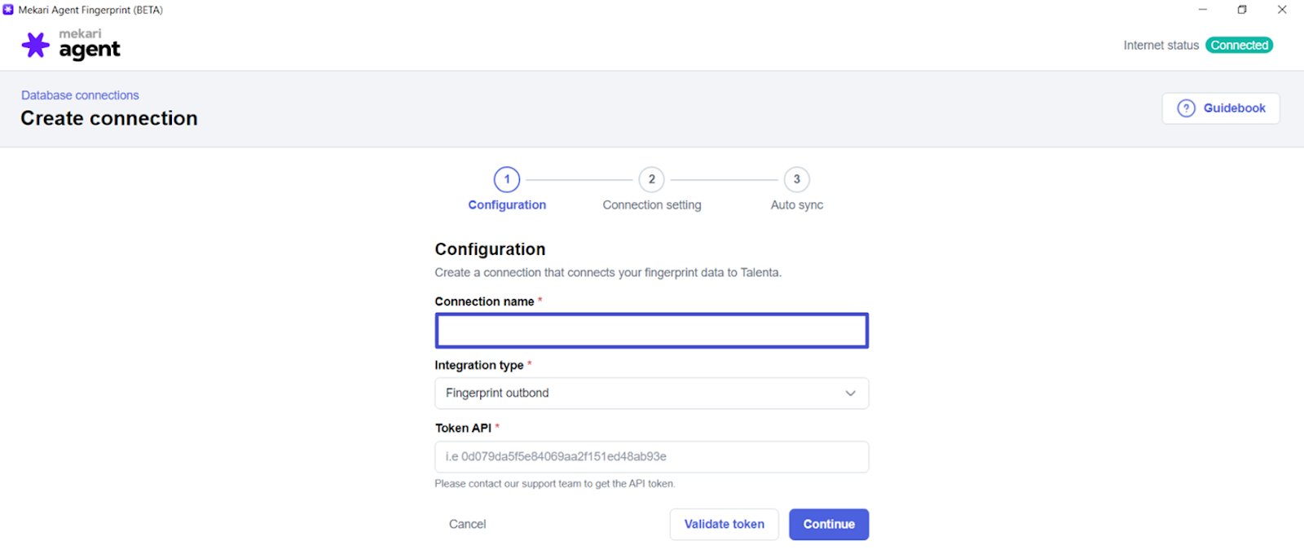
Task: Focus the Connection name field
Action: click(x=652, y=331)
